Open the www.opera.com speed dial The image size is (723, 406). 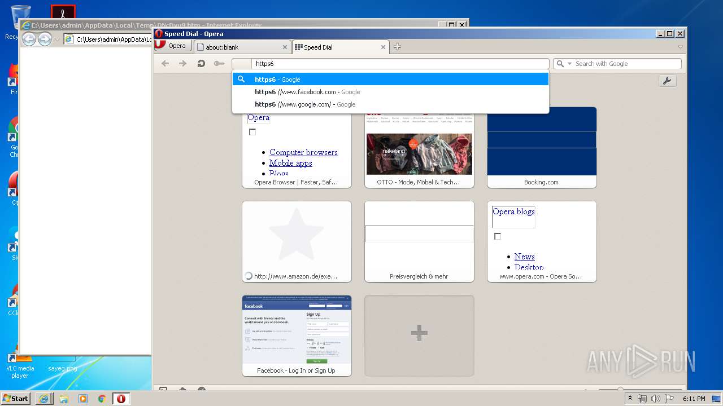tap(542, 241)
